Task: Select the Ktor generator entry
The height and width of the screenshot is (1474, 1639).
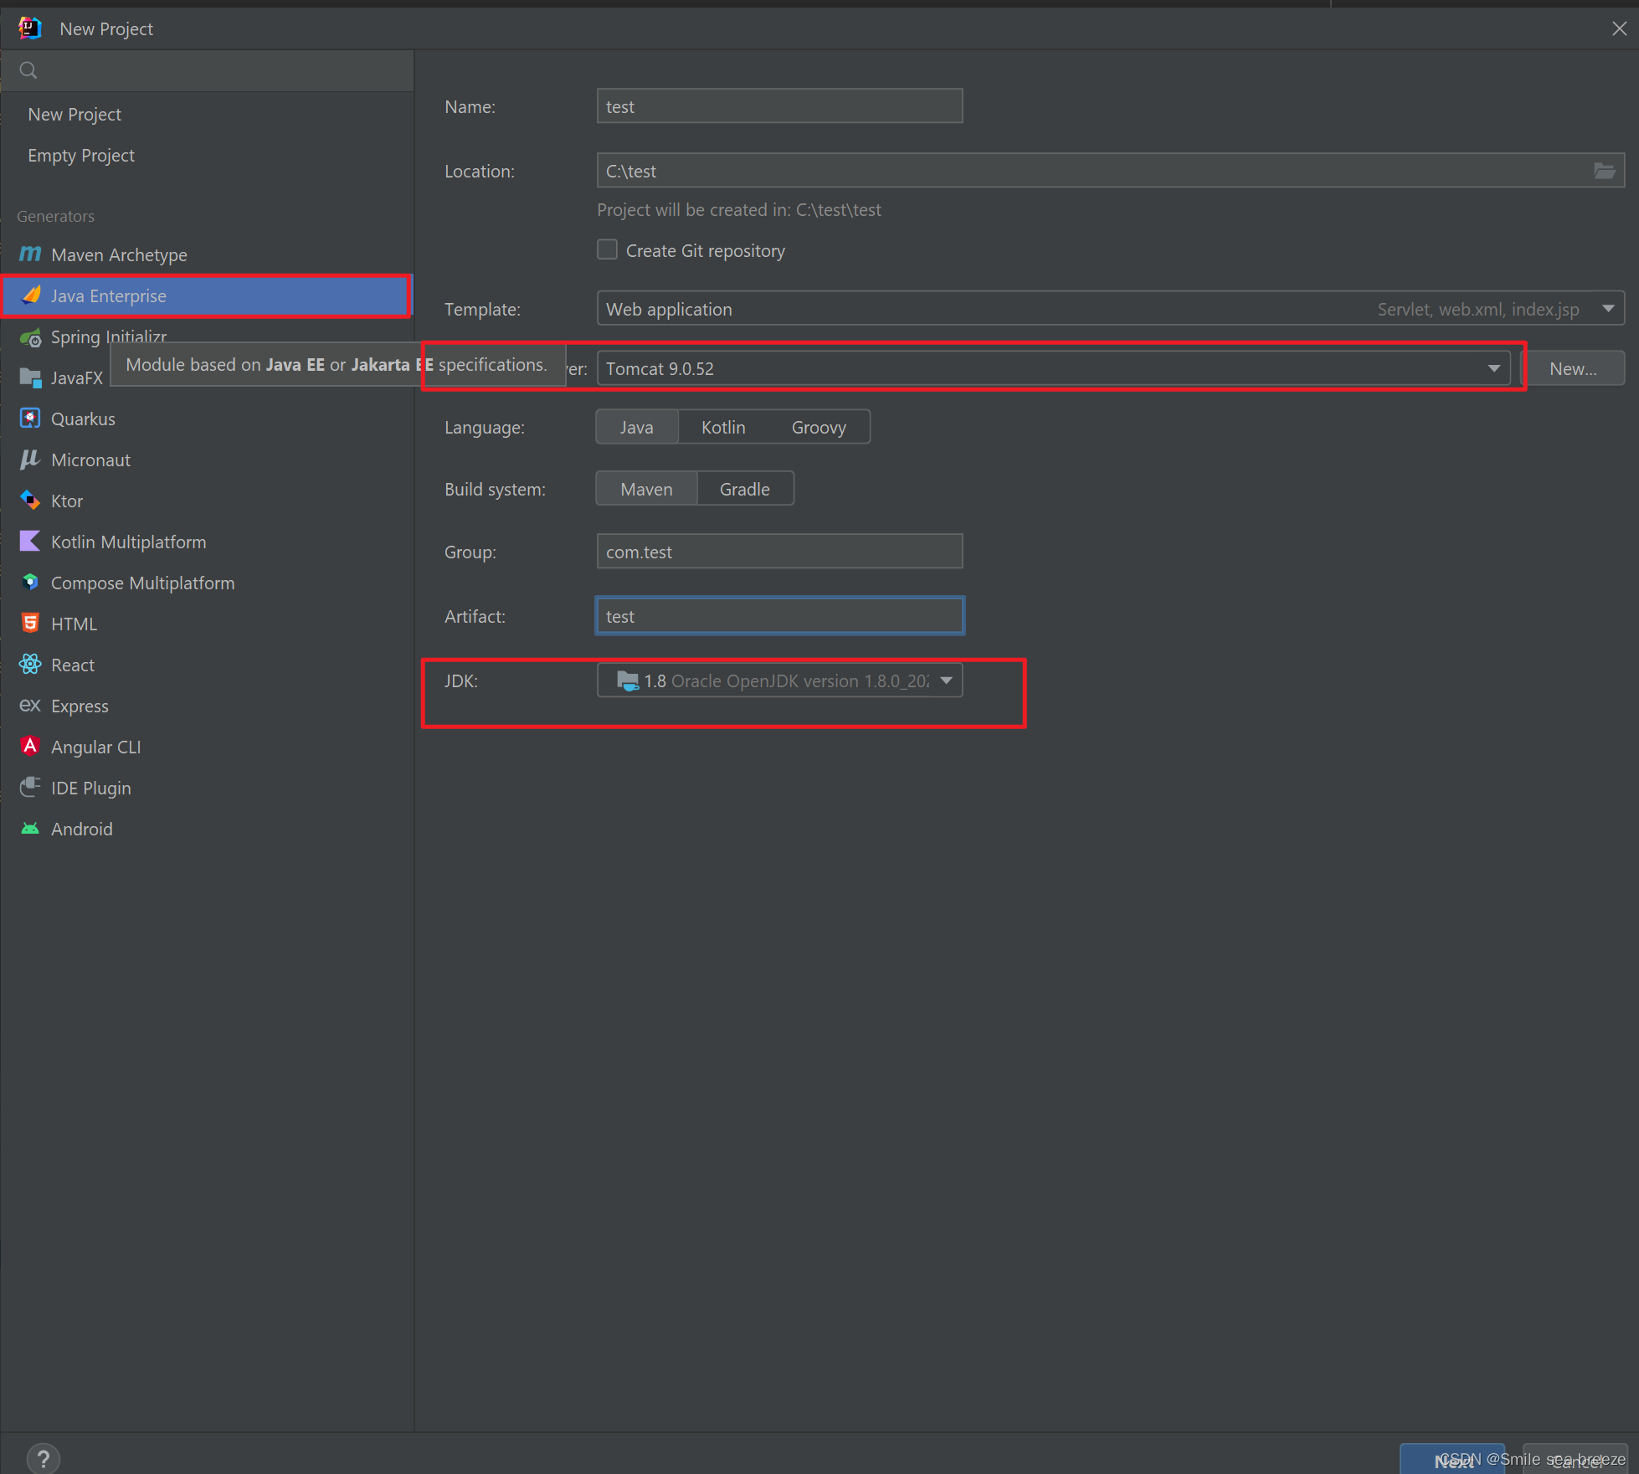Action: point(208,501)
